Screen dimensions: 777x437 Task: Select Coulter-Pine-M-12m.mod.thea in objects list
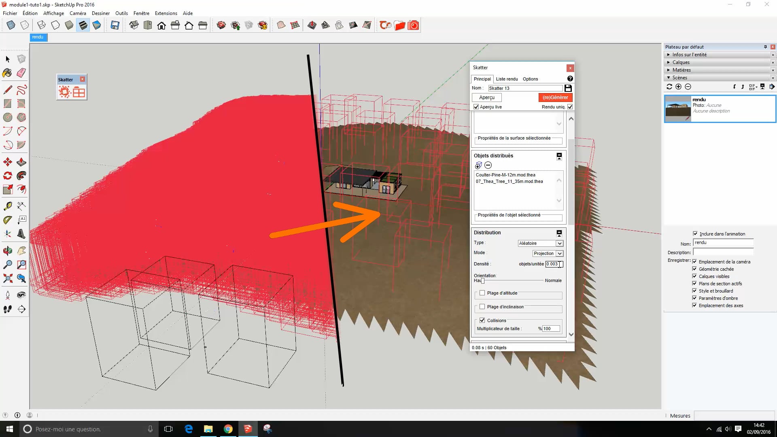point(505,175)
